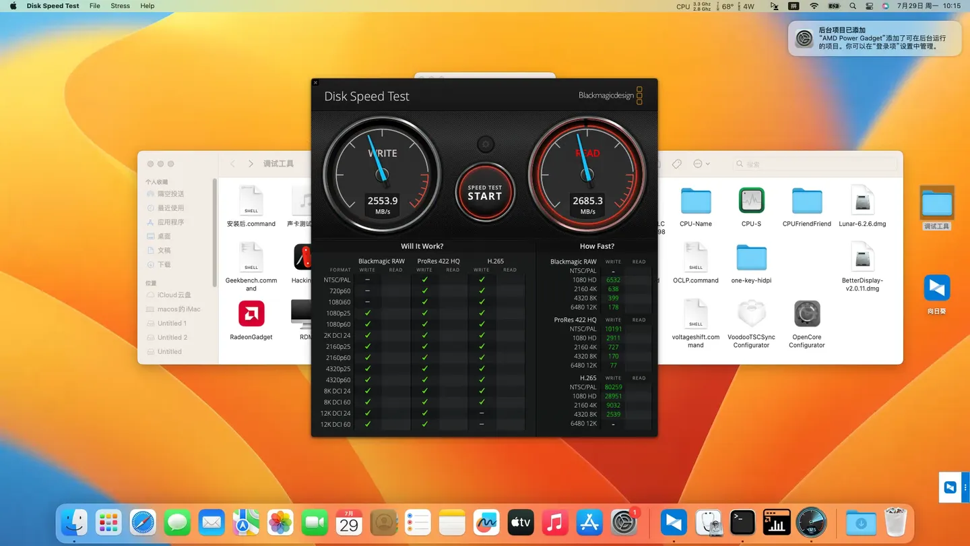Launch OpenCore Configurator from the Finder window

[806, 313]
